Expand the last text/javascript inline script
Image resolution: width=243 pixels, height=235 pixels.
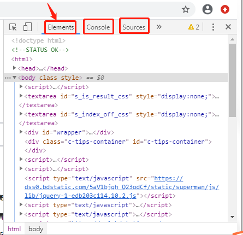point(21,214)
